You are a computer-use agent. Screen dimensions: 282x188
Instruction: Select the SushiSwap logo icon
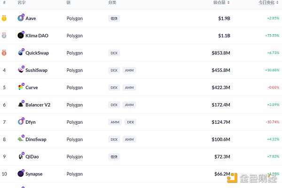21,70
